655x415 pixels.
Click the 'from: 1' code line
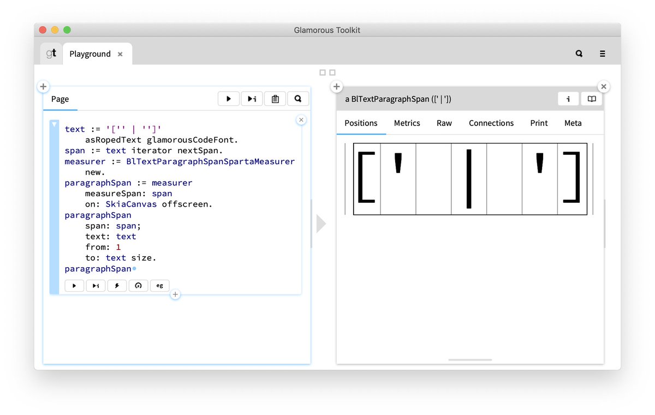click(x=103, y=247)
